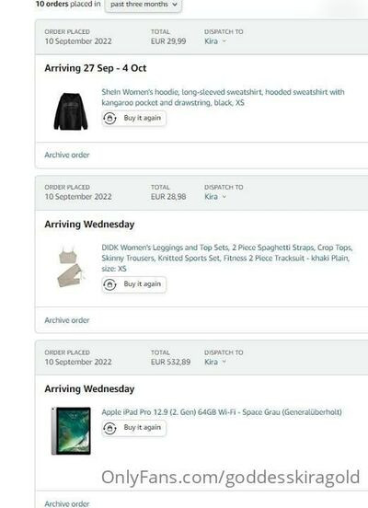Open Apple iPad Pro 12.9 product link

[x=222, y=412]
